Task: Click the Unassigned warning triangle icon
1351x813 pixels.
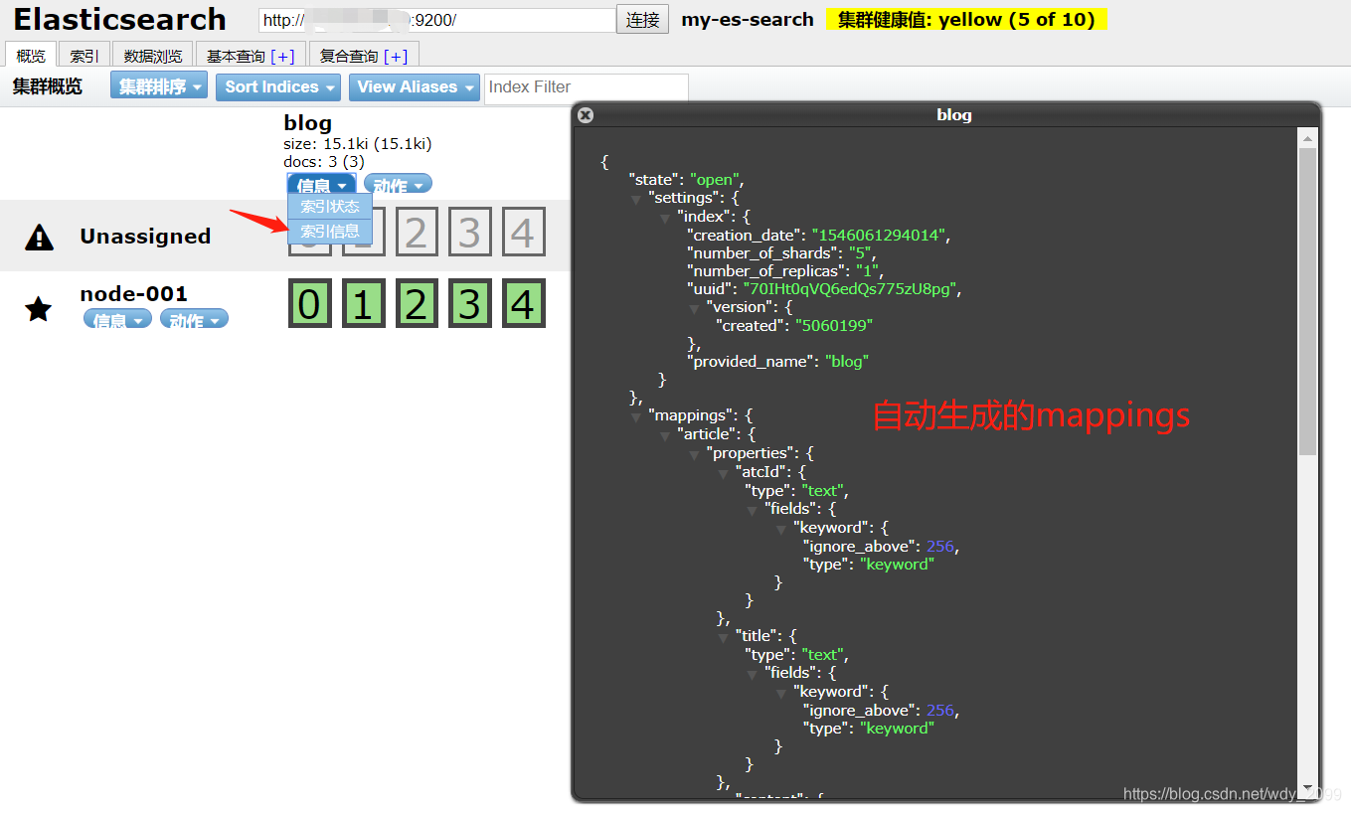Action: coord(39,237)
